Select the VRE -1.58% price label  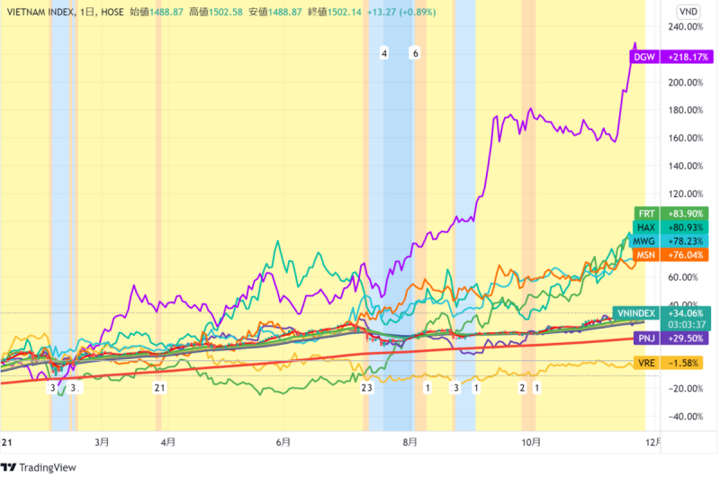(x=668, y=363)
